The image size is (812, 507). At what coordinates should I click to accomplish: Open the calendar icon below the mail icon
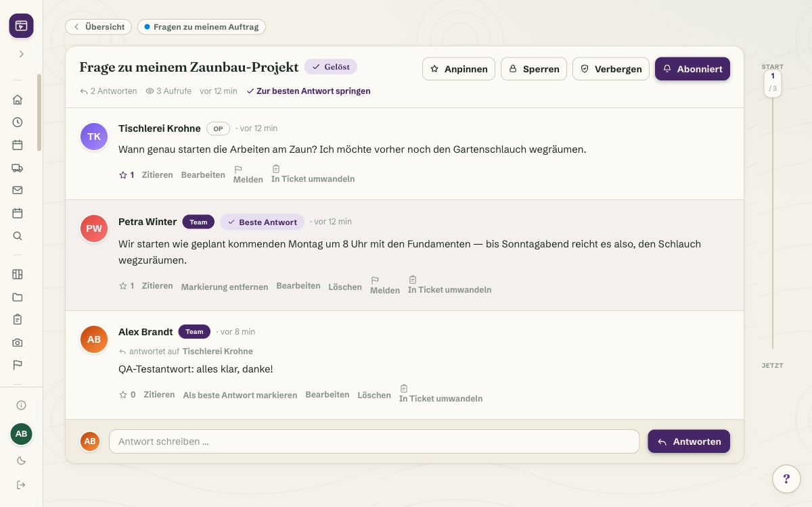(x=18, y=213)
